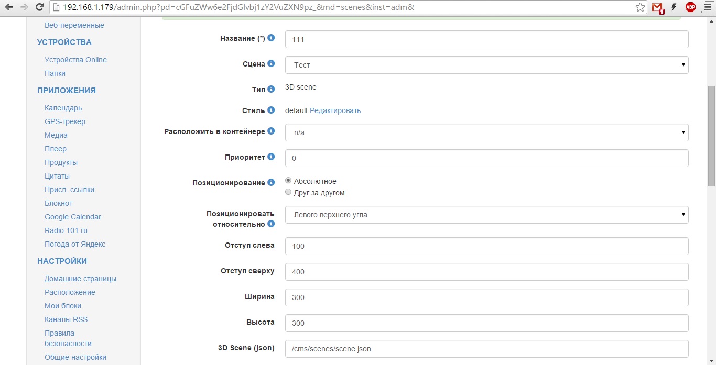Select the Друг за другом radio option
716x365 pixels.
coord(288,192)
